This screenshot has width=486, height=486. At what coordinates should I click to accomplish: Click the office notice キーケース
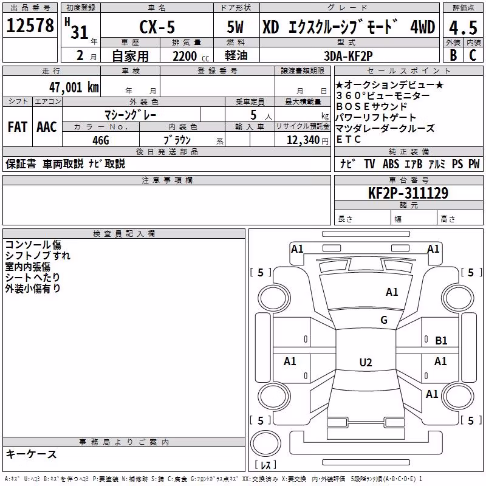(x=31, y=454)
